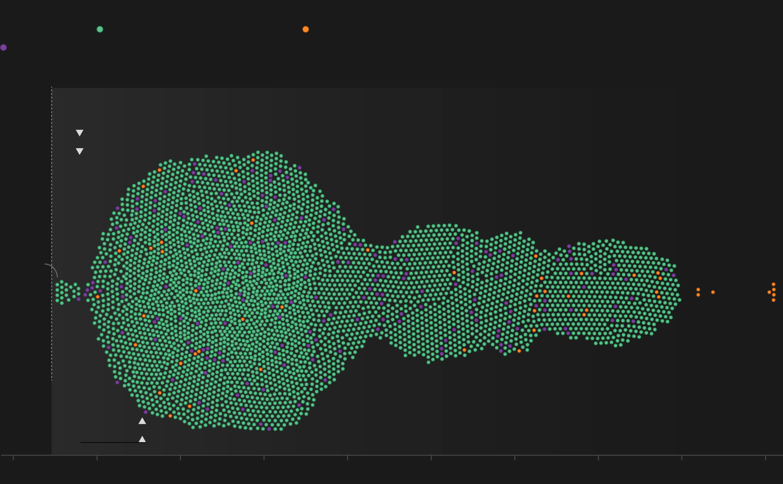Click the gray curved arc at chart's left edge

tap(54, 268)
